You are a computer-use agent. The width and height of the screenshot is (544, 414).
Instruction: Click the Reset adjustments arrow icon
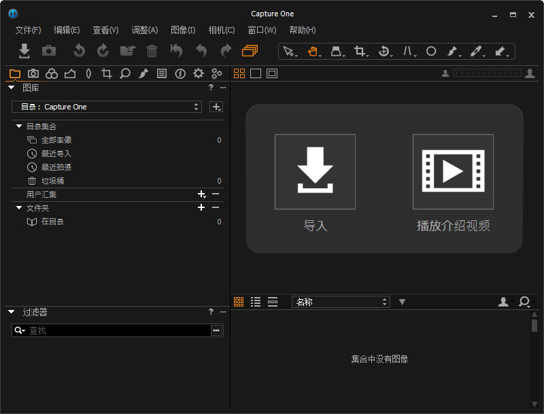coord(177,50)
